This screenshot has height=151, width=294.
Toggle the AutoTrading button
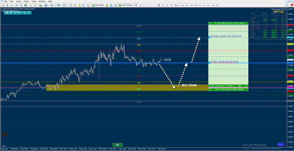tap(125, 5)
